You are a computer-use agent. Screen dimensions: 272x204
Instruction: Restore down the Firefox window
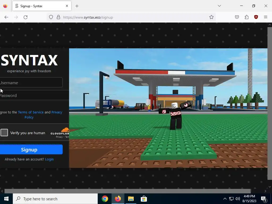pos(254,6)
